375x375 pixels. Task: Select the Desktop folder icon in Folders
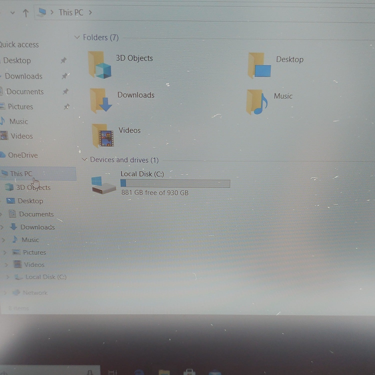pyautogui.click(x=259, y=66)
